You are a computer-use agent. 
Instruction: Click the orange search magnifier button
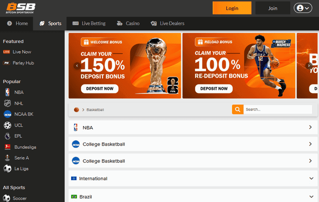click(x=237, y=110)
